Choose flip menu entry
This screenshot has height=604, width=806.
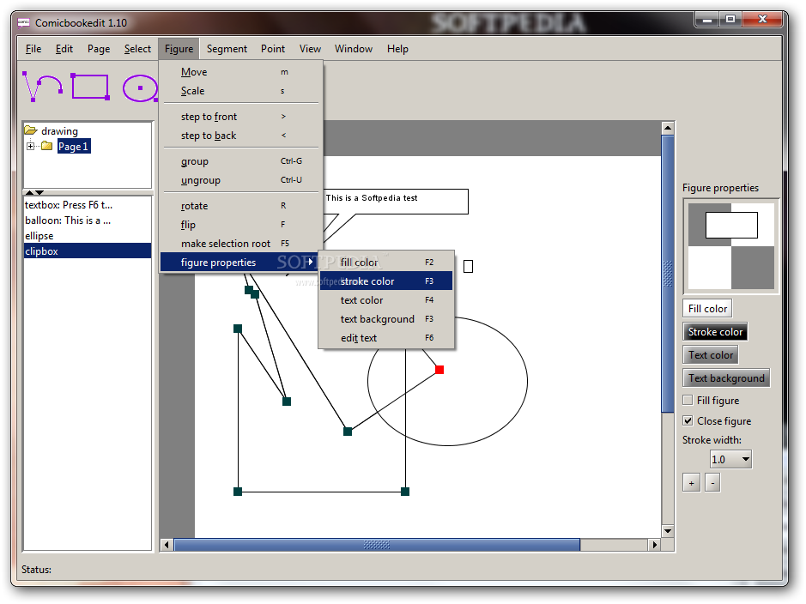pos(241,225)
